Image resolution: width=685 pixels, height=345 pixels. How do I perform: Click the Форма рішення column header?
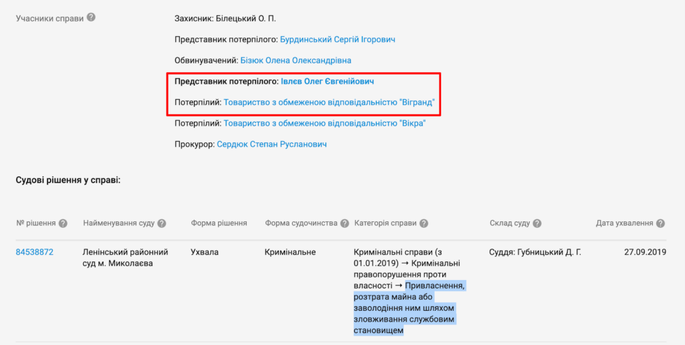[x=219, y=223]
